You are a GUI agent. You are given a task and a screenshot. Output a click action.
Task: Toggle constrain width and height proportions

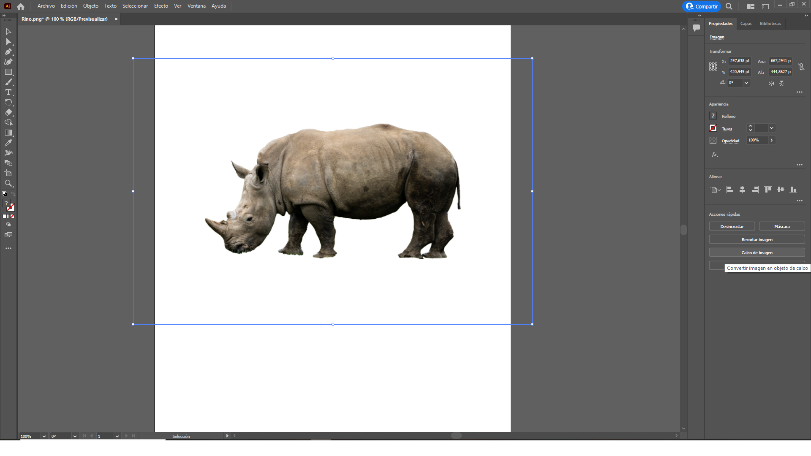click(x=801, y=67)
